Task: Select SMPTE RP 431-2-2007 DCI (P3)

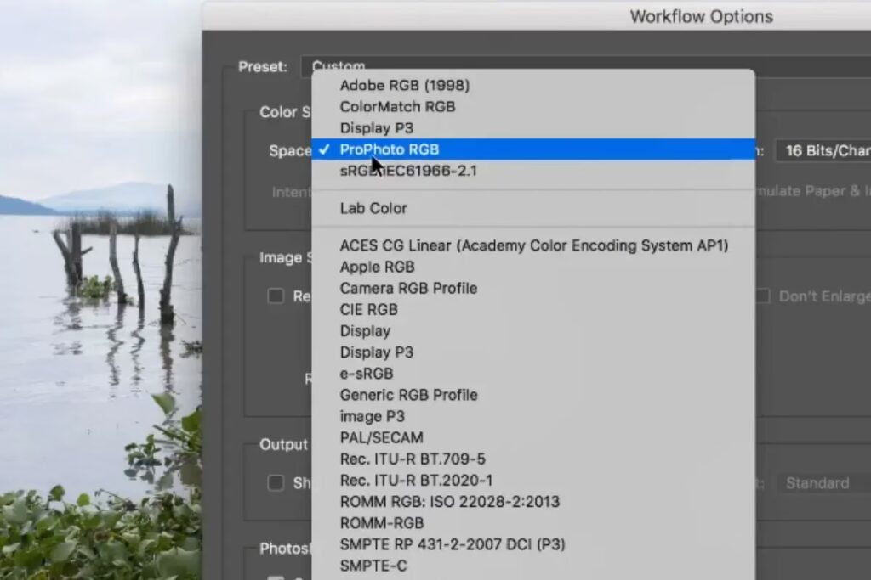Action: [452, 544]
